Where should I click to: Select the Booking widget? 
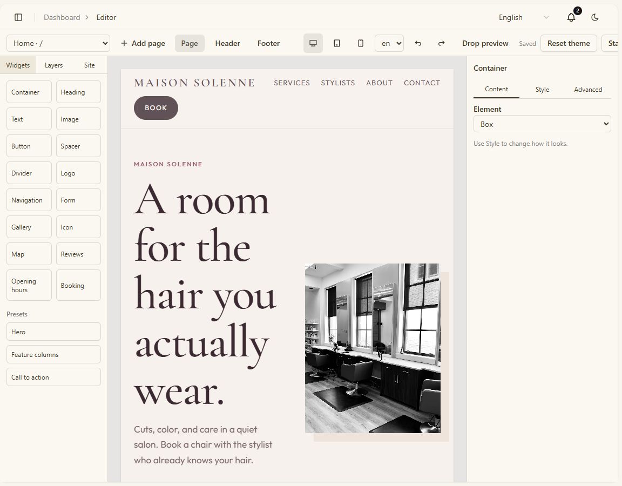click(x=78, y=285)
